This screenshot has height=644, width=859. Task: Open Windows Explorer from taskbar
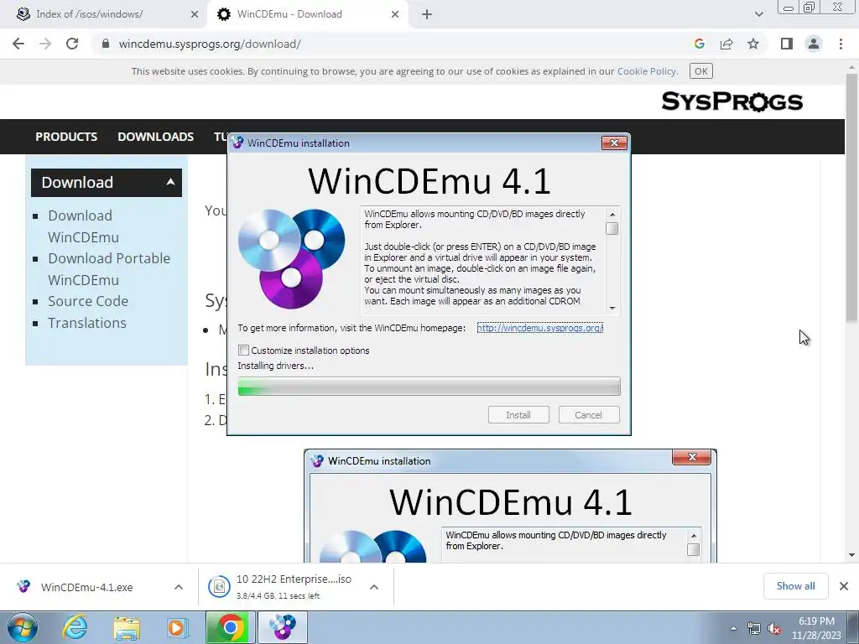127,627
